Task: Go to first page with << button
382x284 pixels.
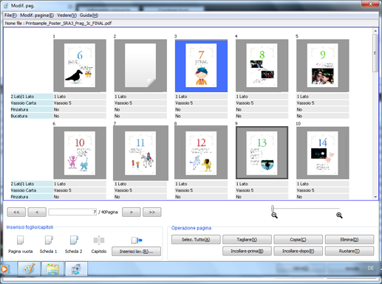Action: pos(16,212)
